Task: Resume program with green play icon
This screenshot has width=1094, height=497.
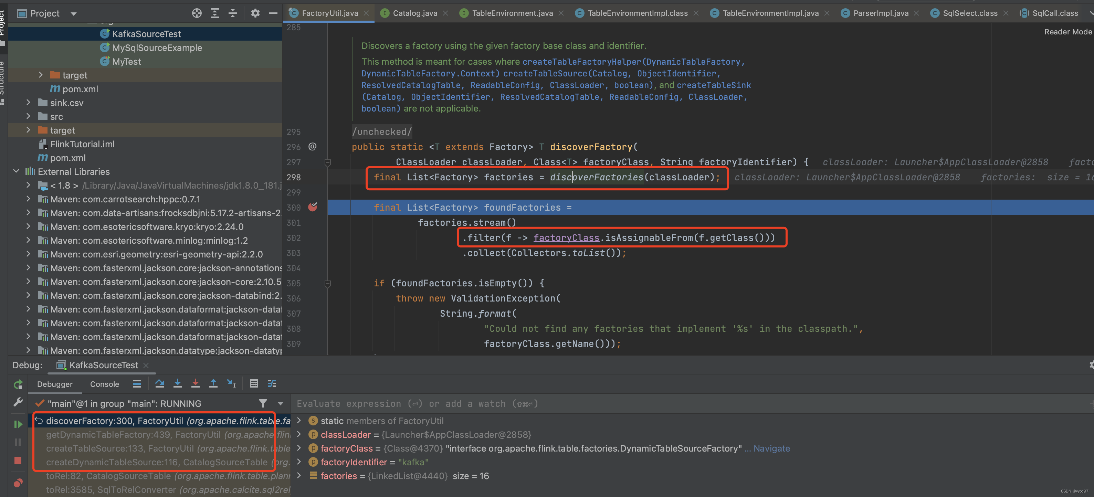Action: 18,424
